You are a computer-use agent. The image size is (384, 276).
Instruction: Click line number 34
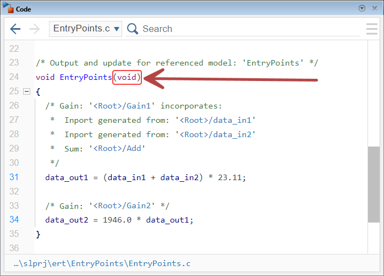14,219
